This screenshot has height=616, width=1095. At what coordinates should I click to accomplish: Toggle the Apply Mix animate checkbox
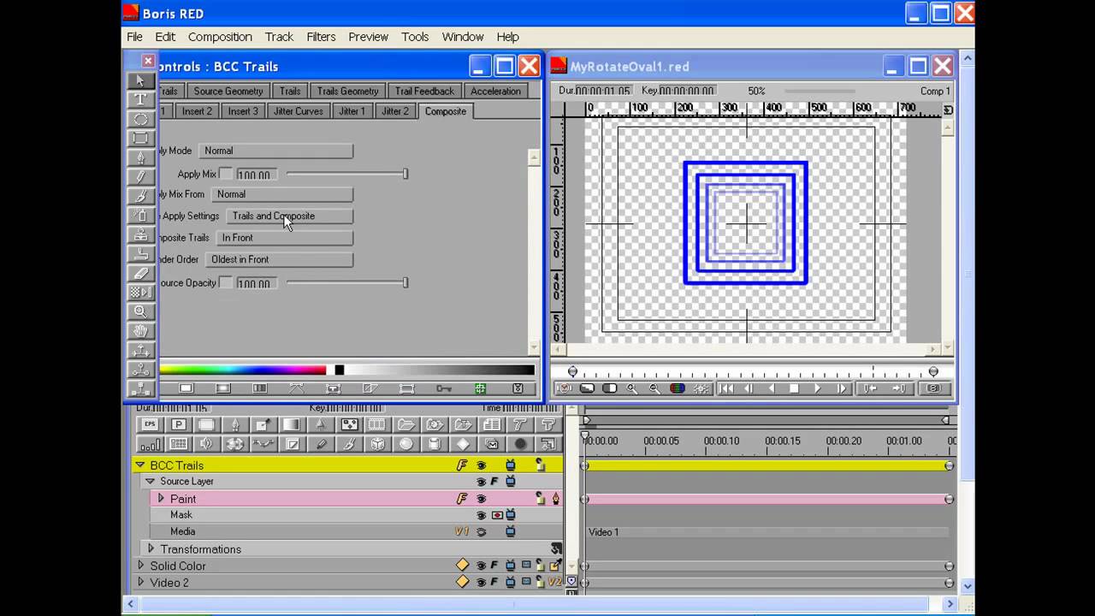(x=226, y=174)
